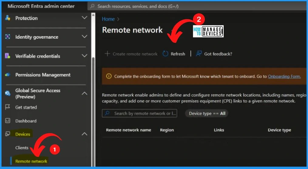Open Global Secure Access (Preview) label
Image resolution: width=308 pixels, height=169 pixels.
38,93
